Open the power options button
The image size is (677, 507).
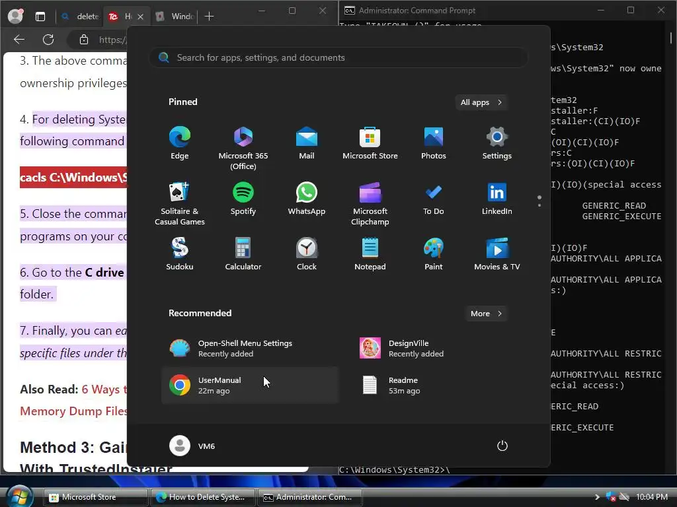pos(502,446)
